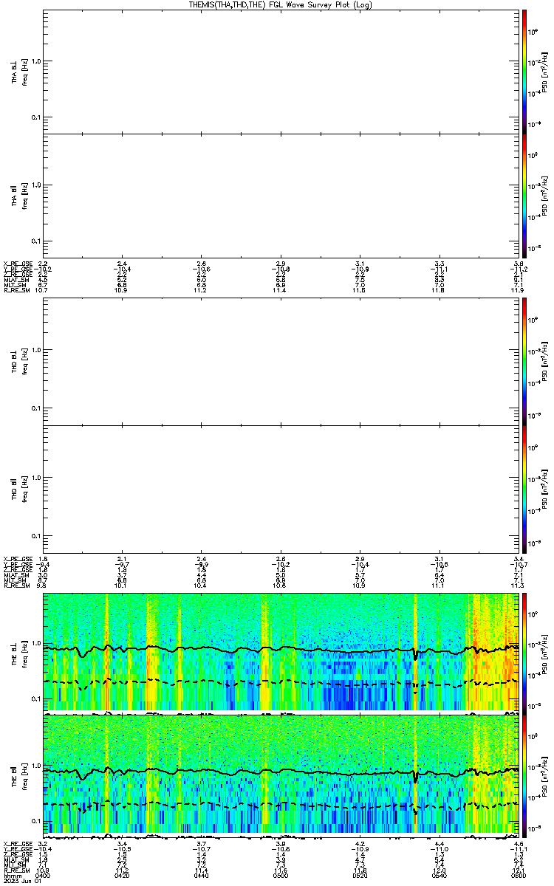Click the "THD BL" axis label
The image size is (554, 886).
[14, 361]
